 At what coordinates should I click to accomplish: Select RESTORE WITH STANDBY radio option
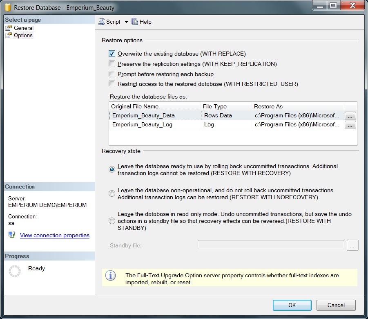112,221
